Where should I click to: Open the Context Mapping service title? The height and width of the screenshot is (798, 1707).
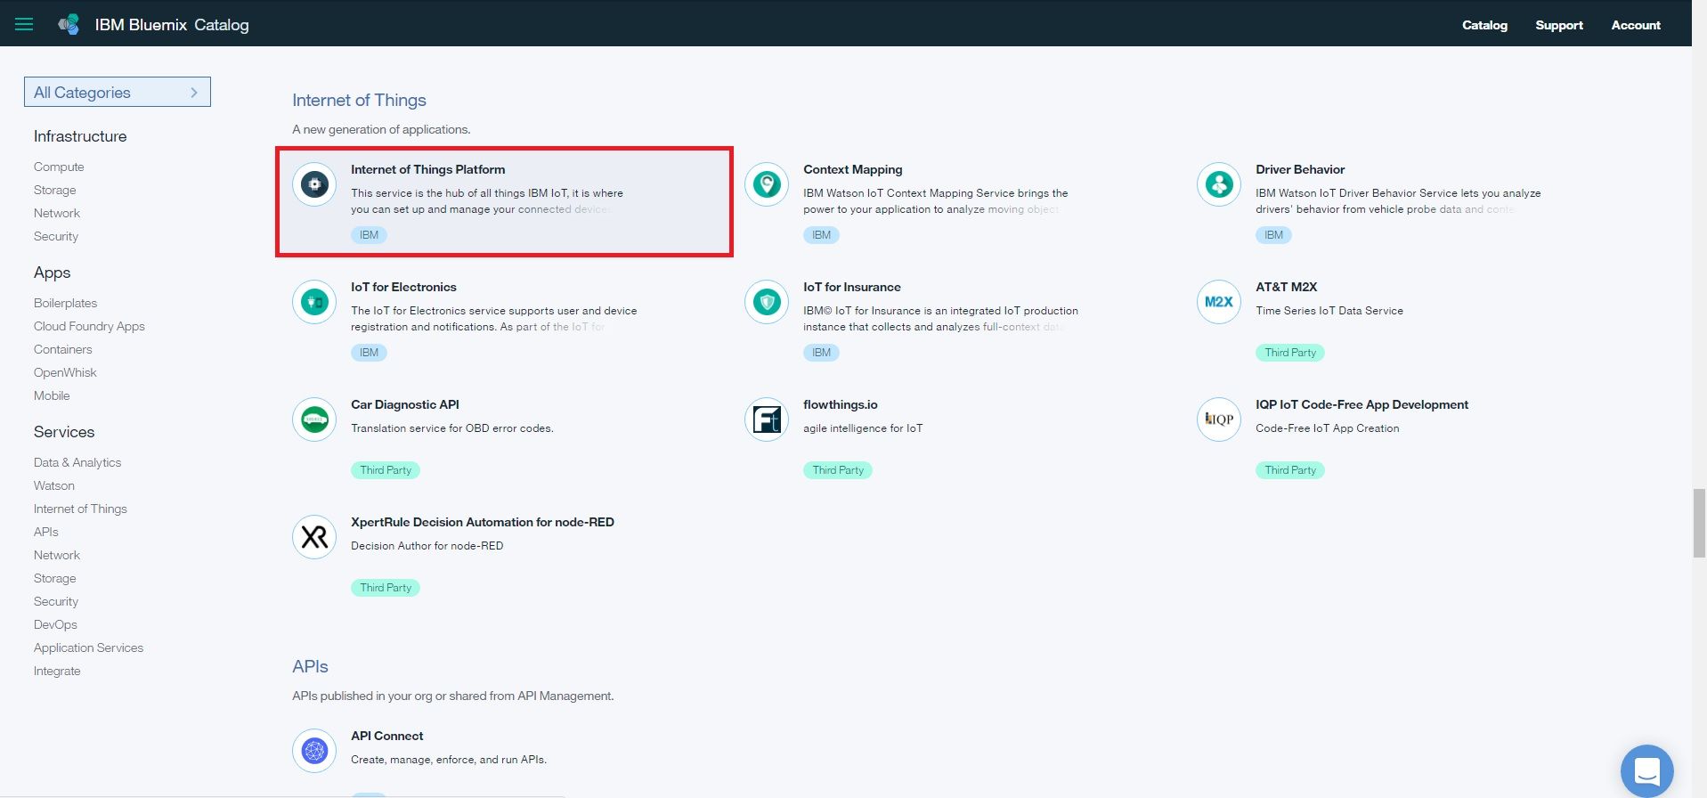(852, 169)
